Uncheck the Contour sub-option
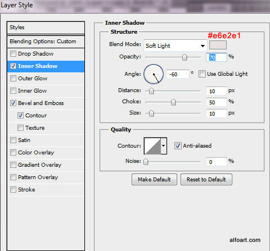The width and height of the screenshot is (270, 251). [x=20, y=116]
